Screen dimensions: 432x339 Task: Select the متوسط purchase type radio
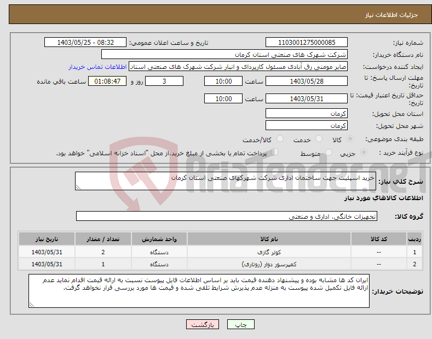click(x=329, y=153)
